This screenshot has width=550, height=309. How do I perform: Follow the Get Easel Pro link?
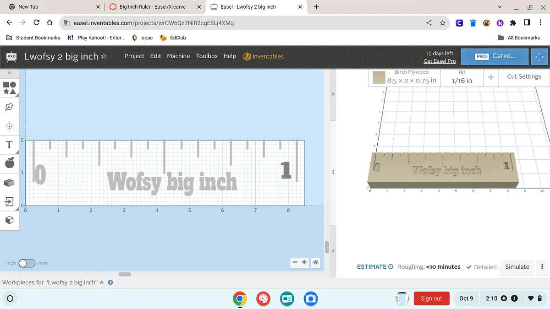440,61
